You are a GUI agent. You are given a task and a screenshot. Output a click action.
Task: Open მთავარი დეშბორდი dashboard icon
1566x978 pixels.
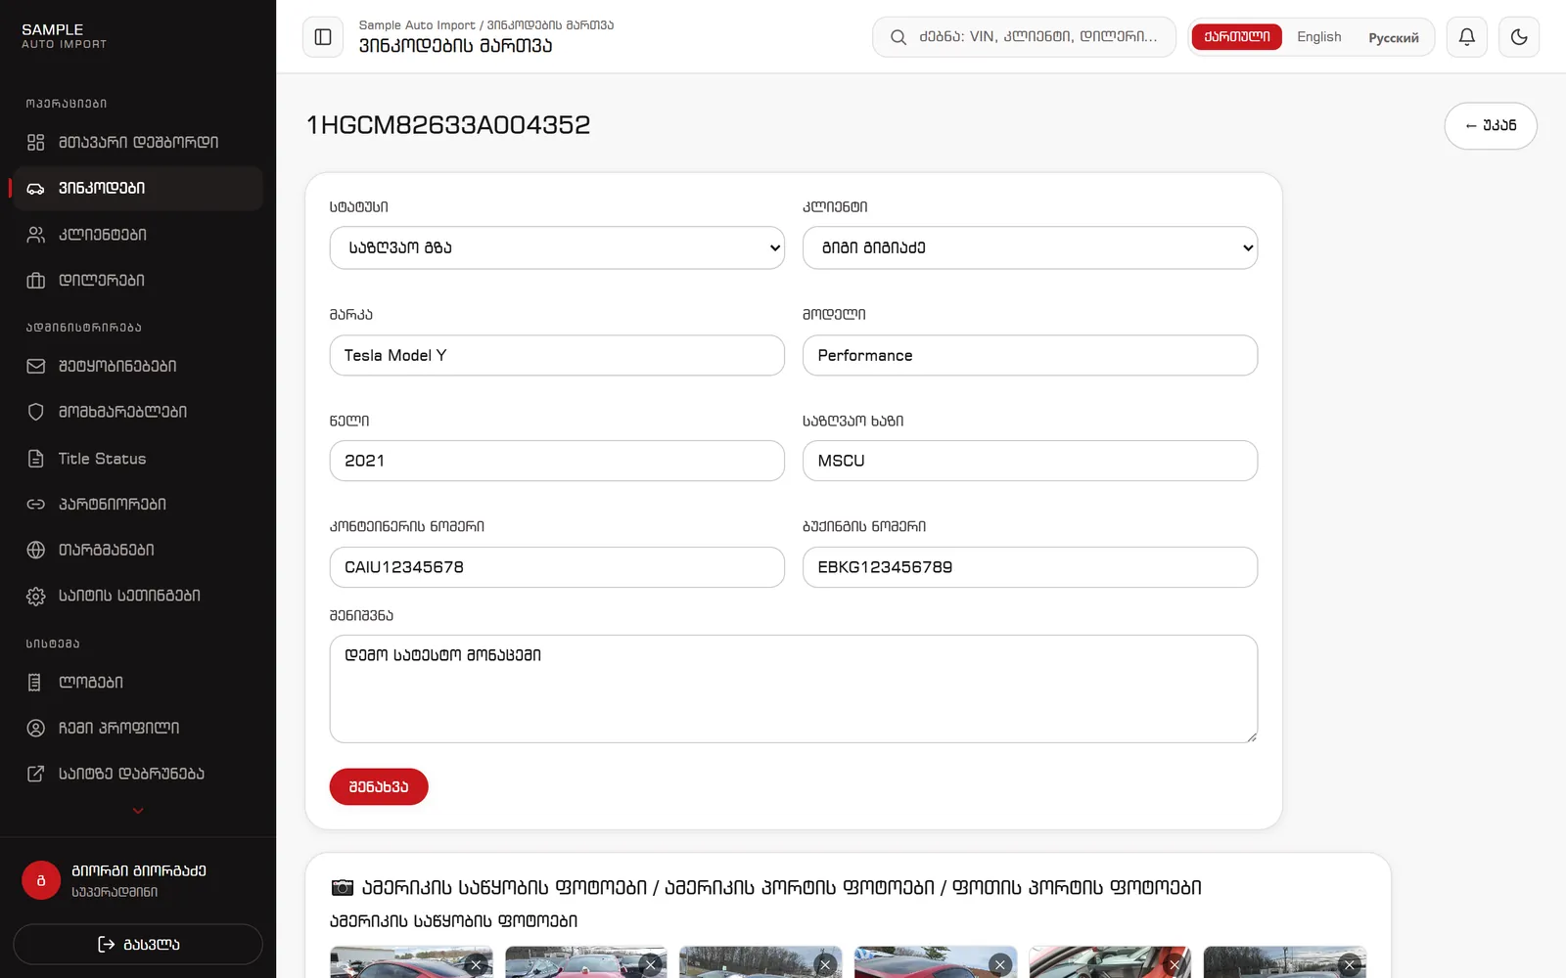[x=36, y=142]
